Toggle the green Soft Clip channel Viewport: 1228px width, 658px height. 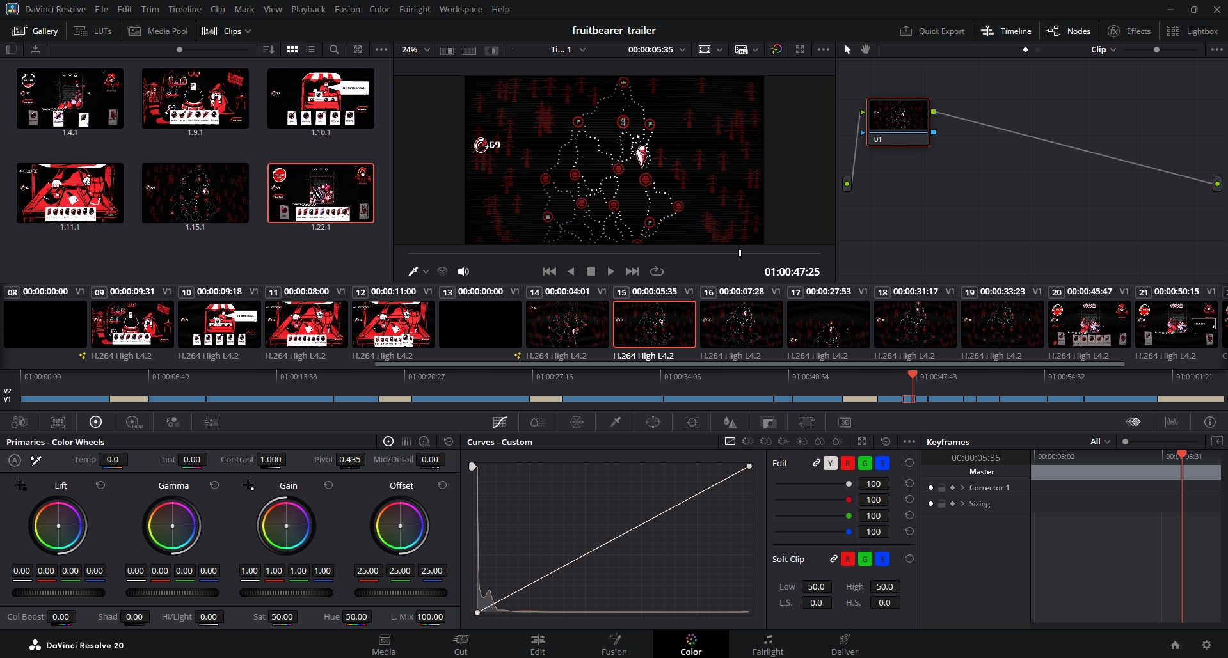pos(865,559)
